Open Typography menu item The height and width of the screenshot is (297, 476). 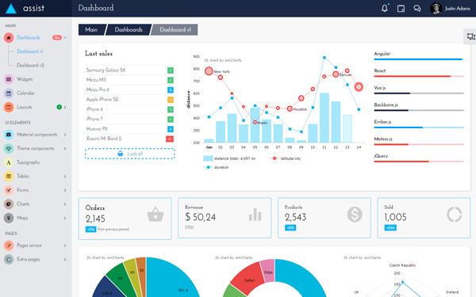coord(29,162)
